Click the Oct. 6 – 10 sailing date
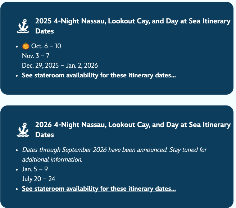The height and width of the screenshot is (208, 236). coord(46,46)
